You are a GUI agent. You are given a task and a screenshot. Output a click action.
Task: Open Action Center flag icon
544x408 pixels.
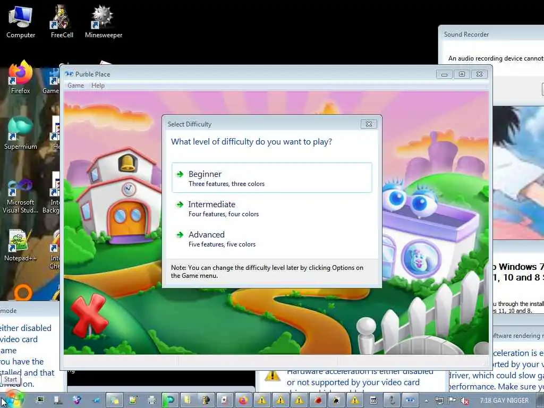pos(452,401)
